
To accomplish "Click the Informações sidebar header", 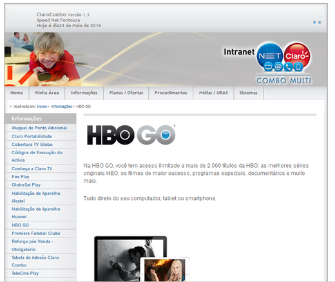I will [41, 119].
